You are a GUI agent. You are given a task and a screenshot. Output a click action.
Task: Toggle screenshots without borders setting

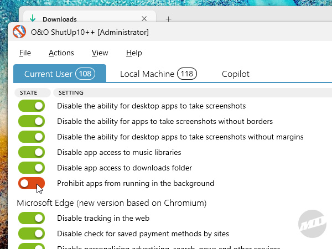click(32, 121)
